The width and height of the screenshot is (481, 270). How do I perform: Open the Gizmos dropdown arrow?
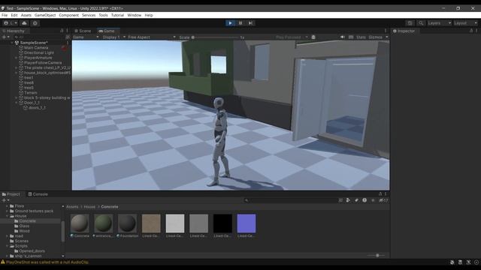pos(386,37)
